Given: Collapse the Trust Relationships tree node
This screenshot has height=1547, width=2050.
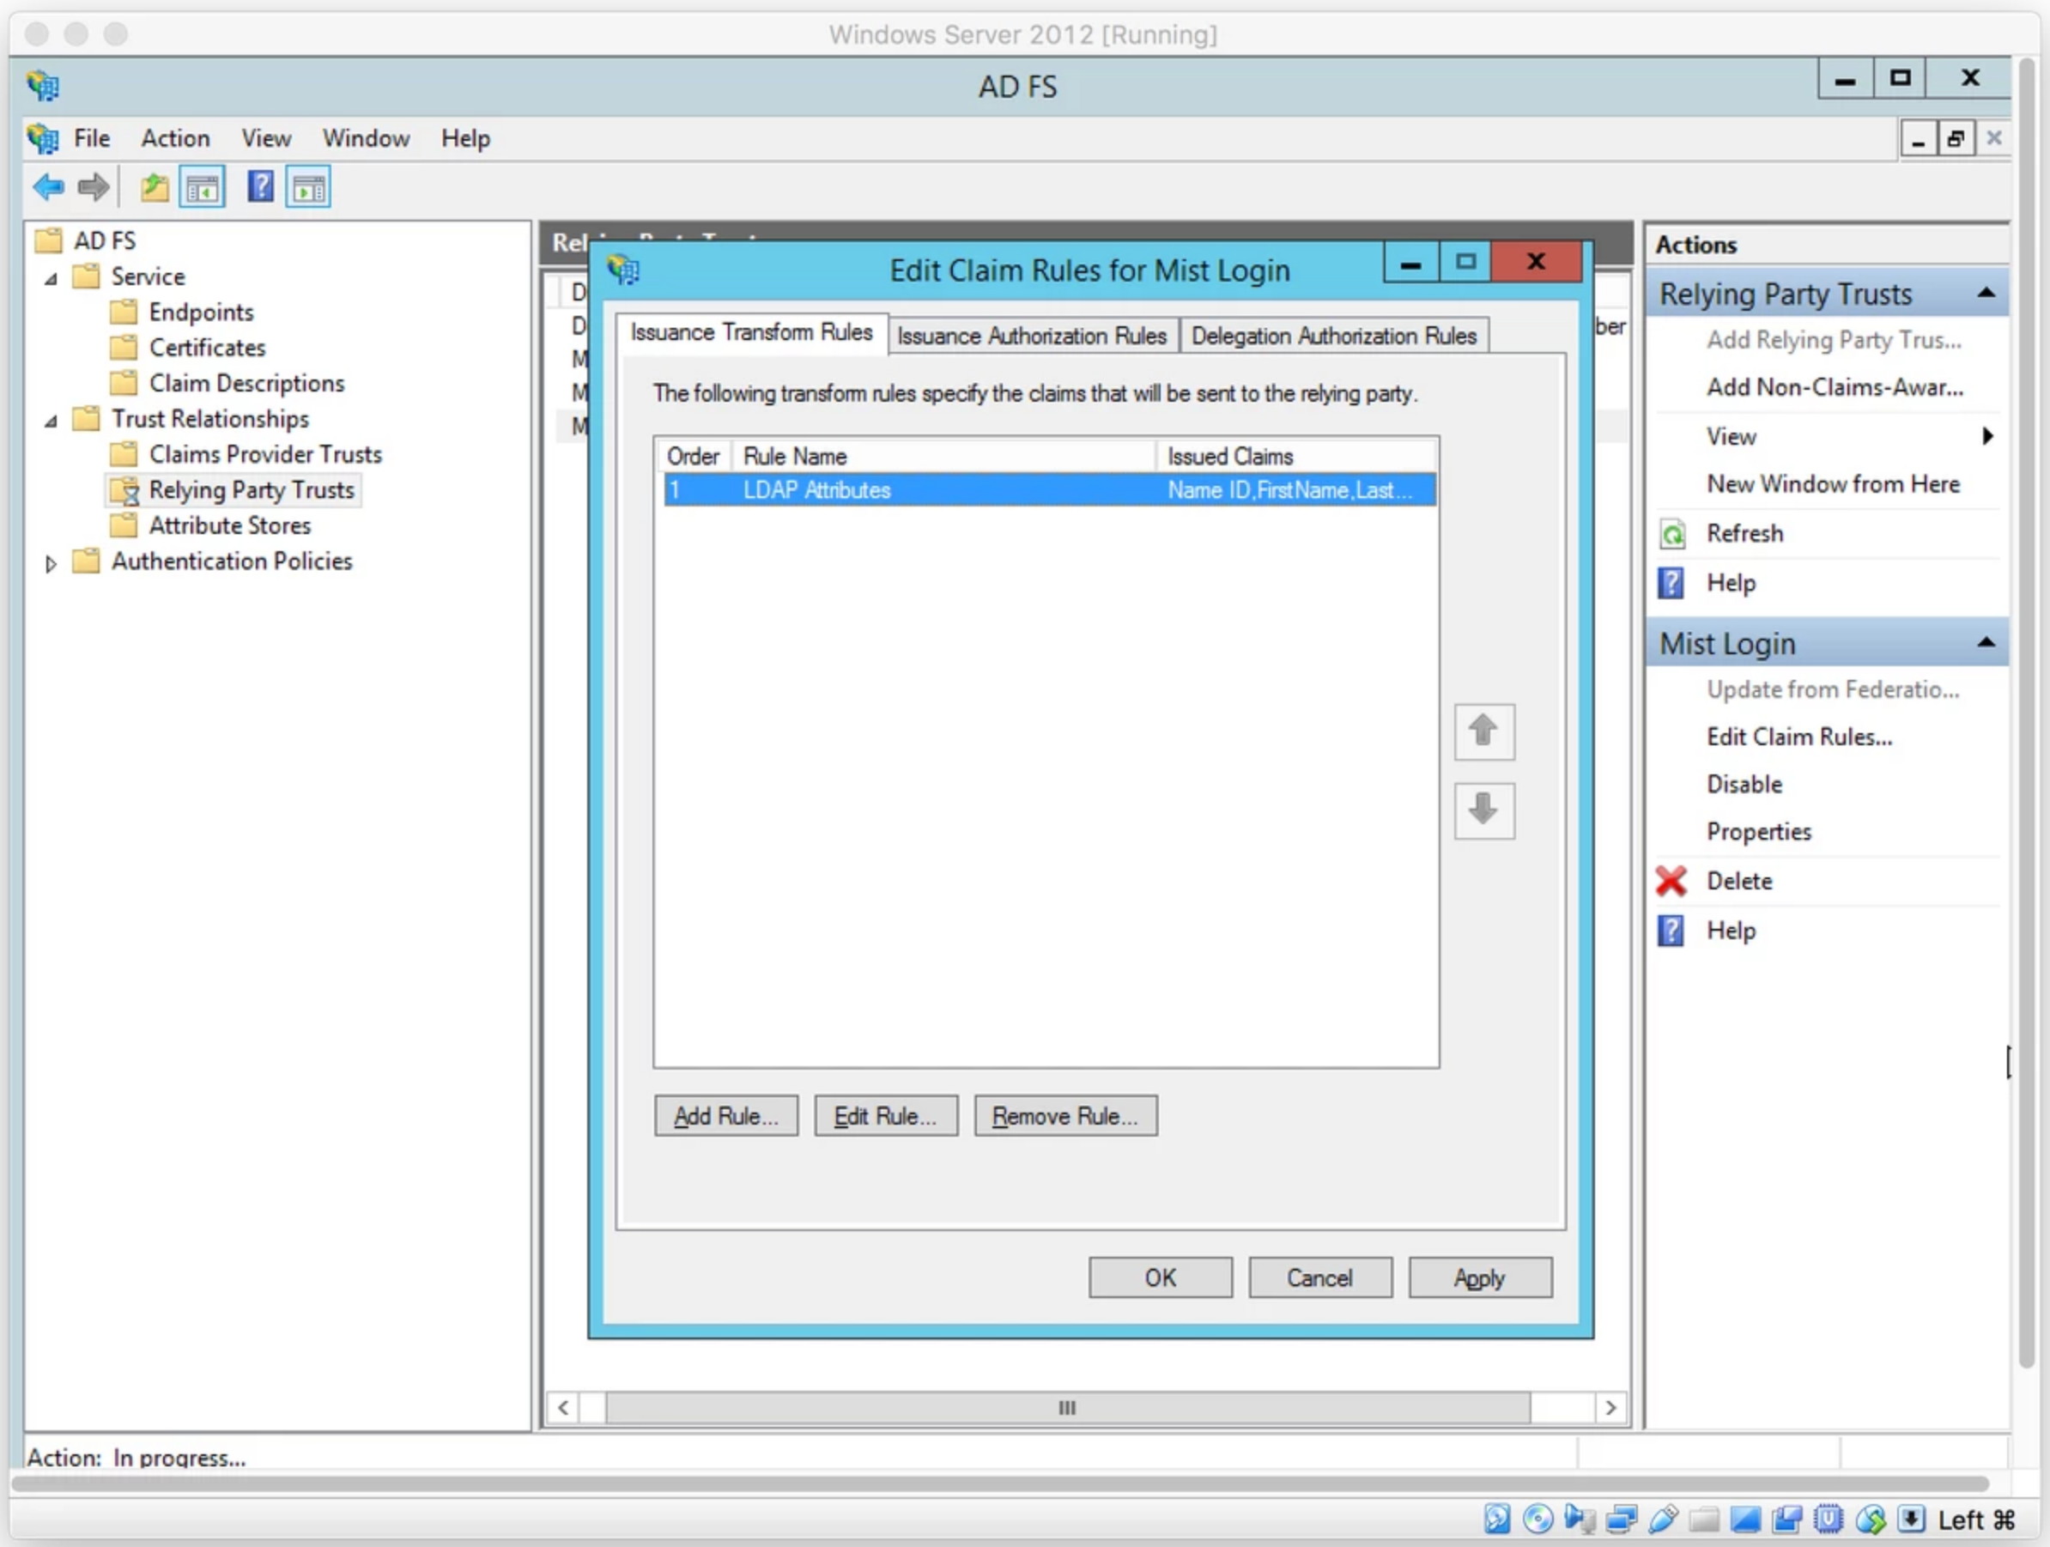Looking at the screenshot, I should coord(52,421).
